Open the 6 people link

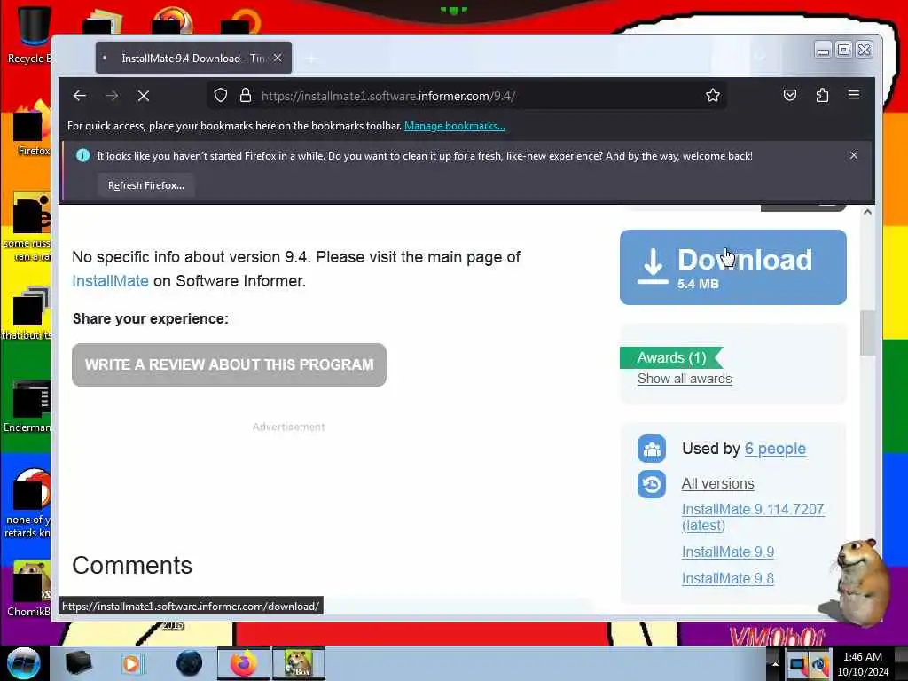coord(775,449)
